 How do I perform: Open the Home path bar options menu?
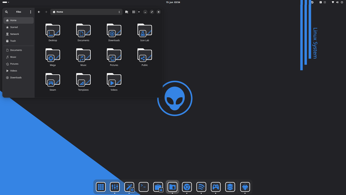click(119, 12)
